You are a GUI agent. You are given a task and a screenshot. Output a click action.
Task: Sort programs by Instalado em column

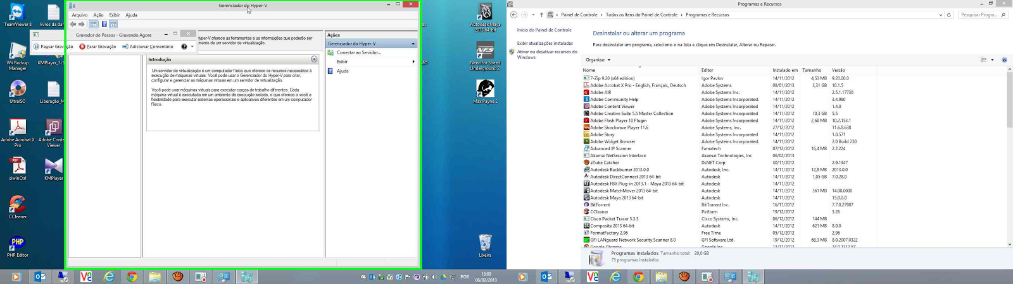785,70
